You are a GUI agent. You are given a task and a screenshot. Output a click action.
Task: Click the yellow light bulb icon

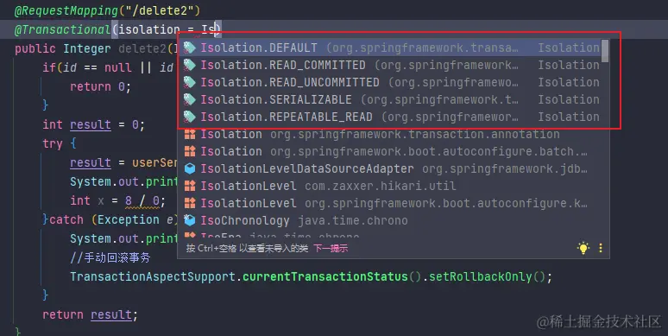[x=583, y=248]
